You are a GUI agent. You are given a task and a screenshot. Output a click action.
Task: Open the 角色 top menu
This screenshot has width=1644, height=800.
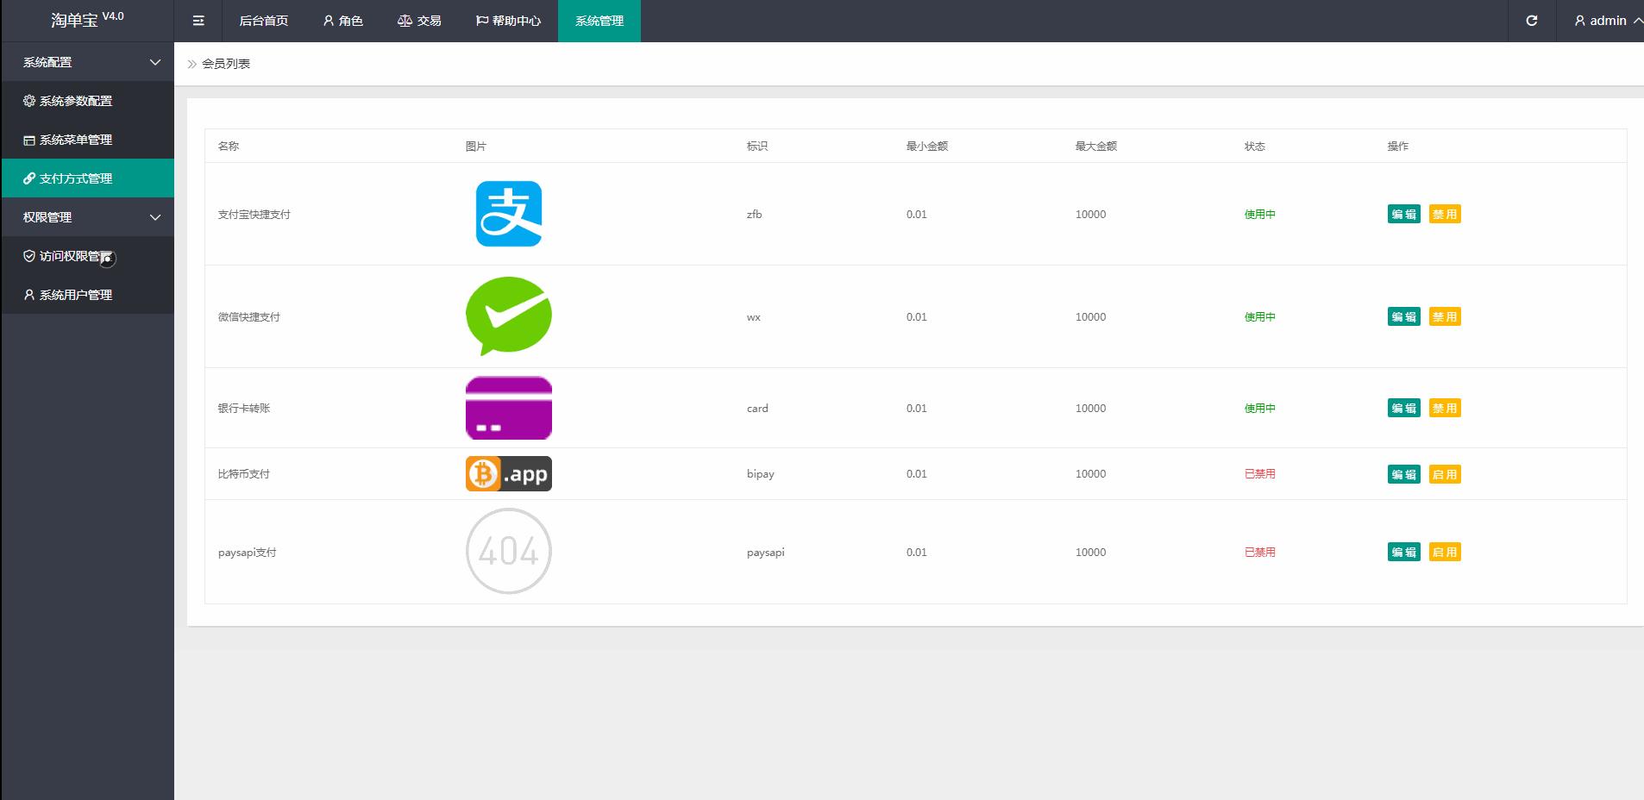click(x=343, y=21)
